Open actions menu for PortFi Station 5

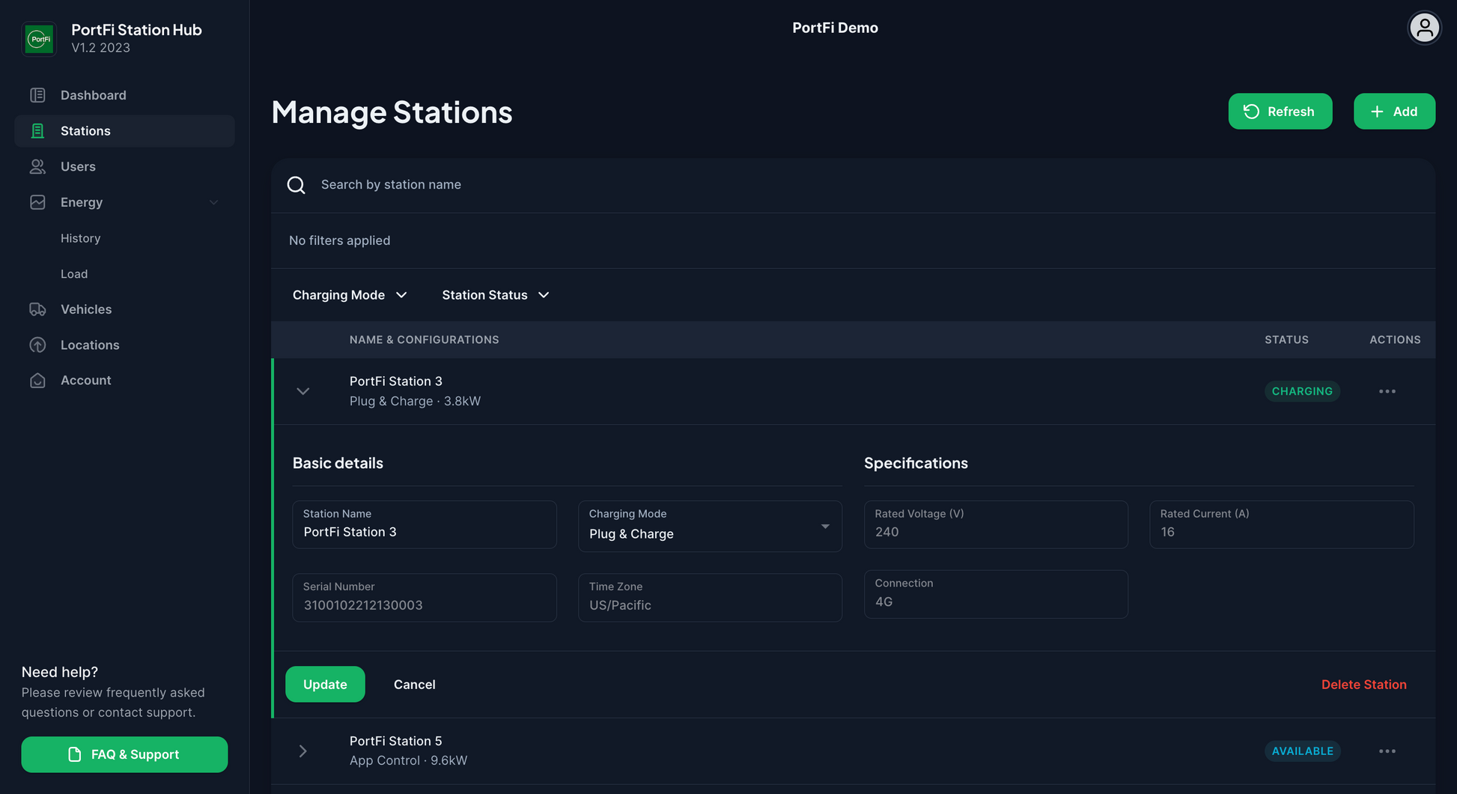click(x=1387, y=751)
